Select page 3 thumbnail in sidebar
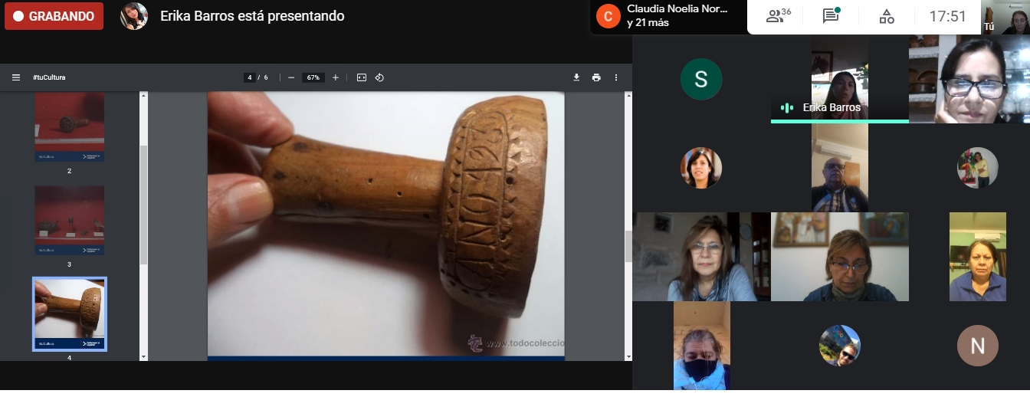 click(x=69, y=220)
